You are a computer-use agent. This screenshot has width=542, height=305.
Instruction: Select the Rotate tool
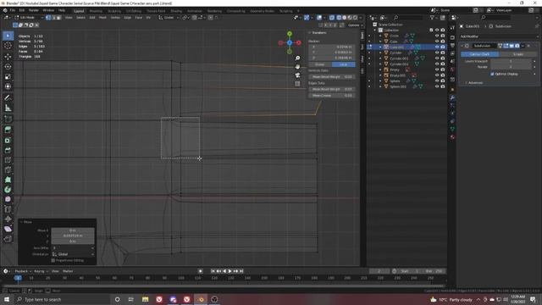click(8, 66)
